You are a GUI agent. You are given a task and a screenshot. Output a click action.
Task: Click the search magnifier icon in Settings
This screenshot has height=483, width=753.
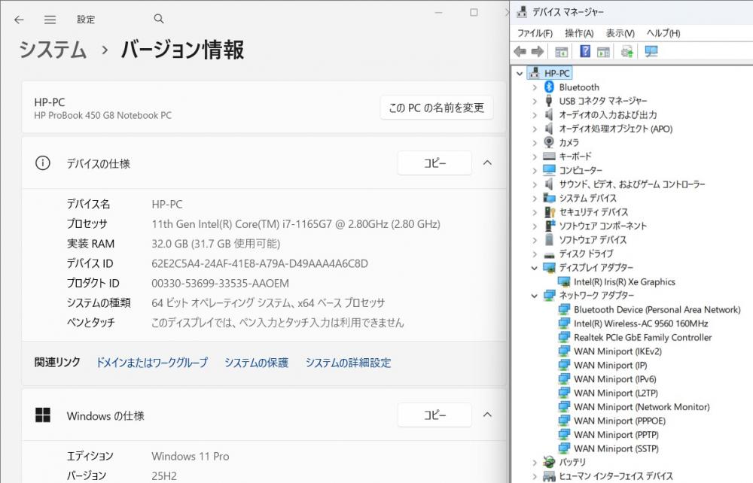tap(158, 19)
